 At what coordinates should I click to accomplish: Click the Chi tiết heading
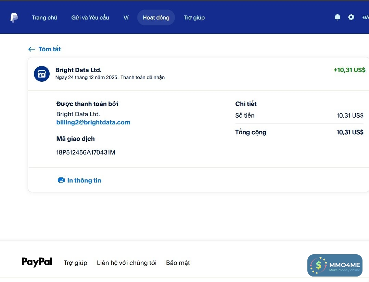[x=246, y=104]
